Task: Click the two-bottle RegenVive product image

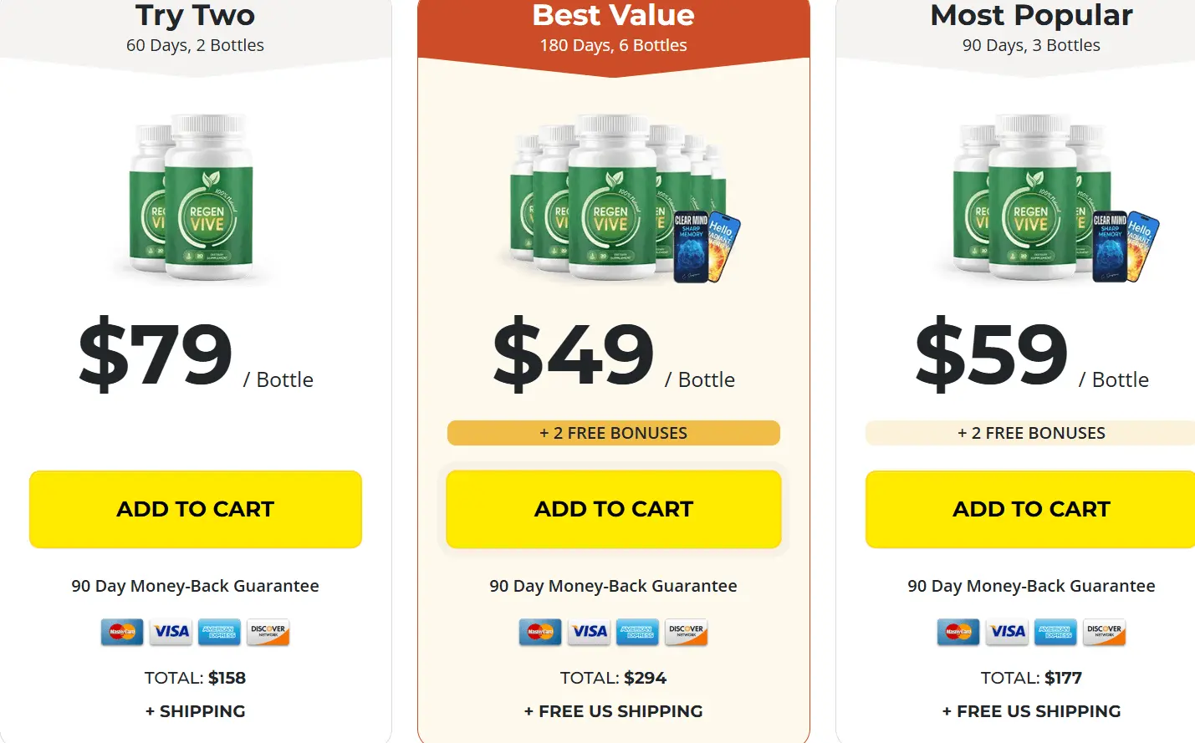Action: click(192, 197)
